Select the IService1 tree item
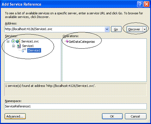Image resolution: width=151 pixels, height=124 pixels. (34, 50)
